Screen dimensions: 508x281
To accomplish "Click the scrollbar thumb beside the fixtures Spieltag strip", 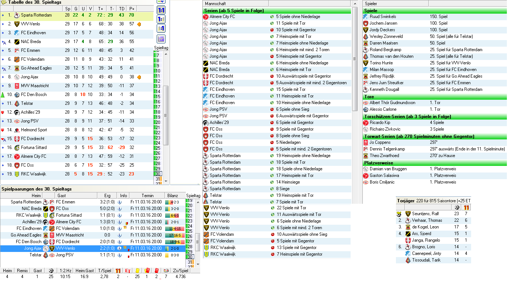I will [x=197, y=241].
